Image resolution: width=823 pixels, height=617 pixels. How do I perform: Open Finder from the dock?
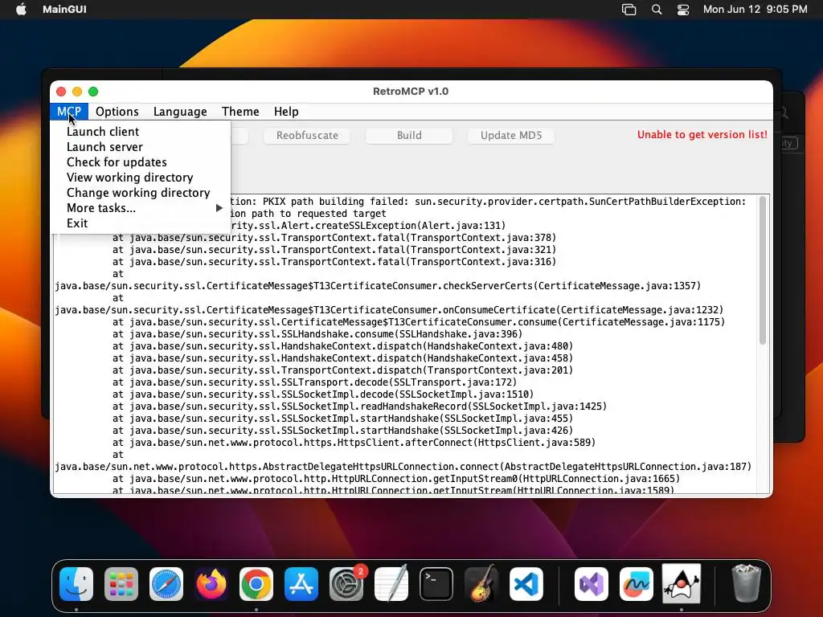click(76, 583)
